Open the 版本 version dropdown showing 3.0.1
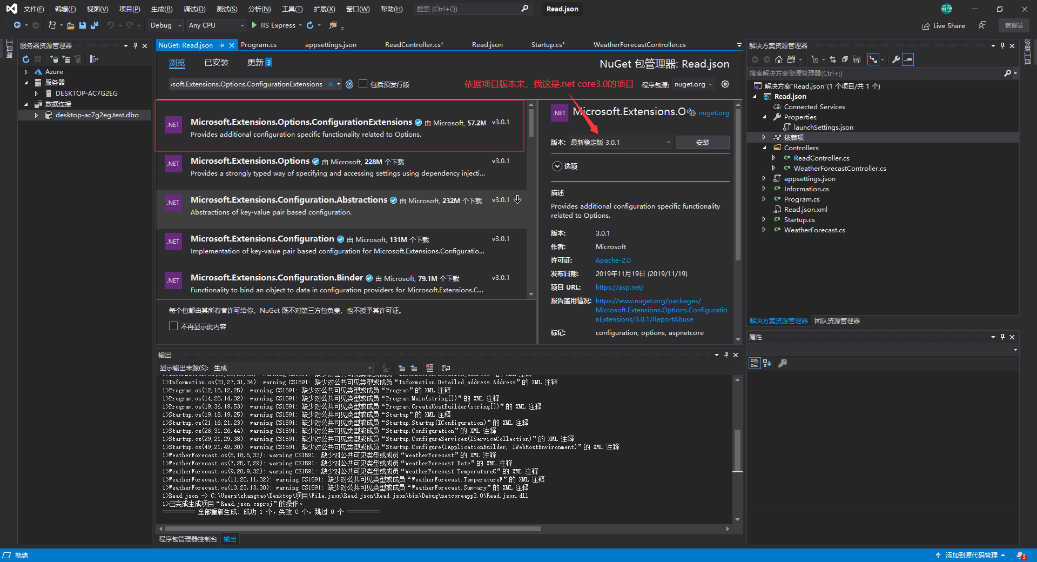The height and width of the screenshot is (562, 1037). pyautogui.click(x=619, y=143)
